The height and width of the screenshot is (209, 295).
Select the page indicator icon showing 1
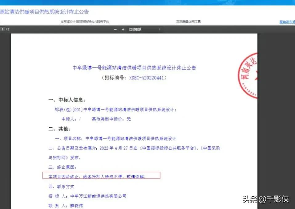click(x=2, y=29)
